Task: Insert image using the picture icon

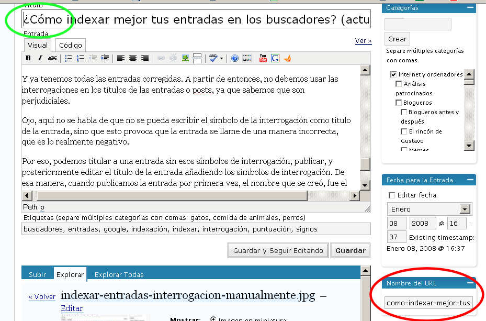Action: pos(185,58)
